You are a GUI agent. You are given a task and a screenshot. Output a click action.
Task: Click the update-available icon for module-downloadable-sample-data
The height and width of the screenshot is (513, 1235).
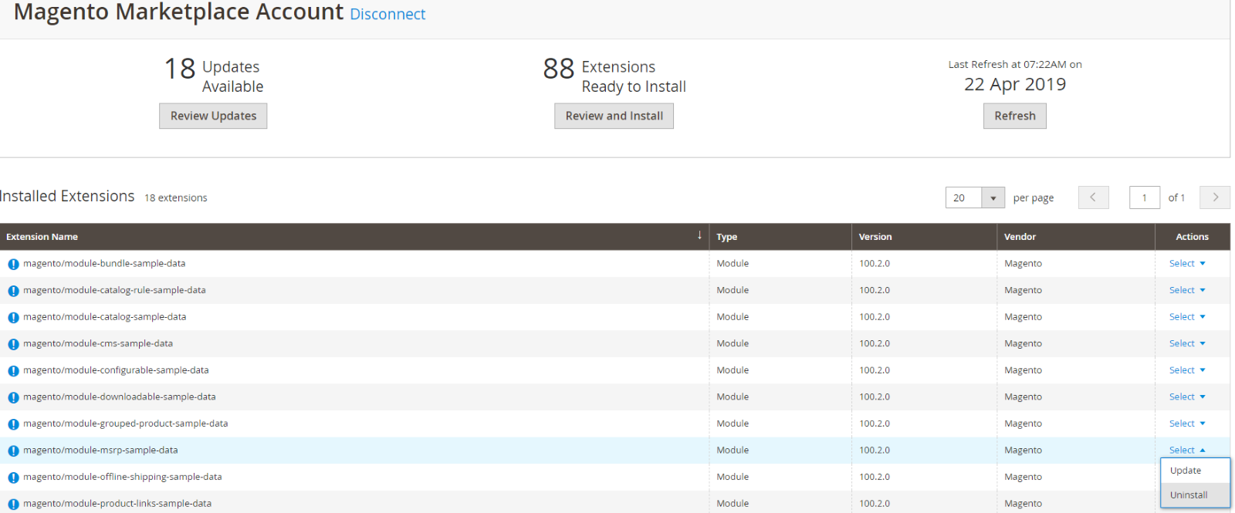click(13, 397)
